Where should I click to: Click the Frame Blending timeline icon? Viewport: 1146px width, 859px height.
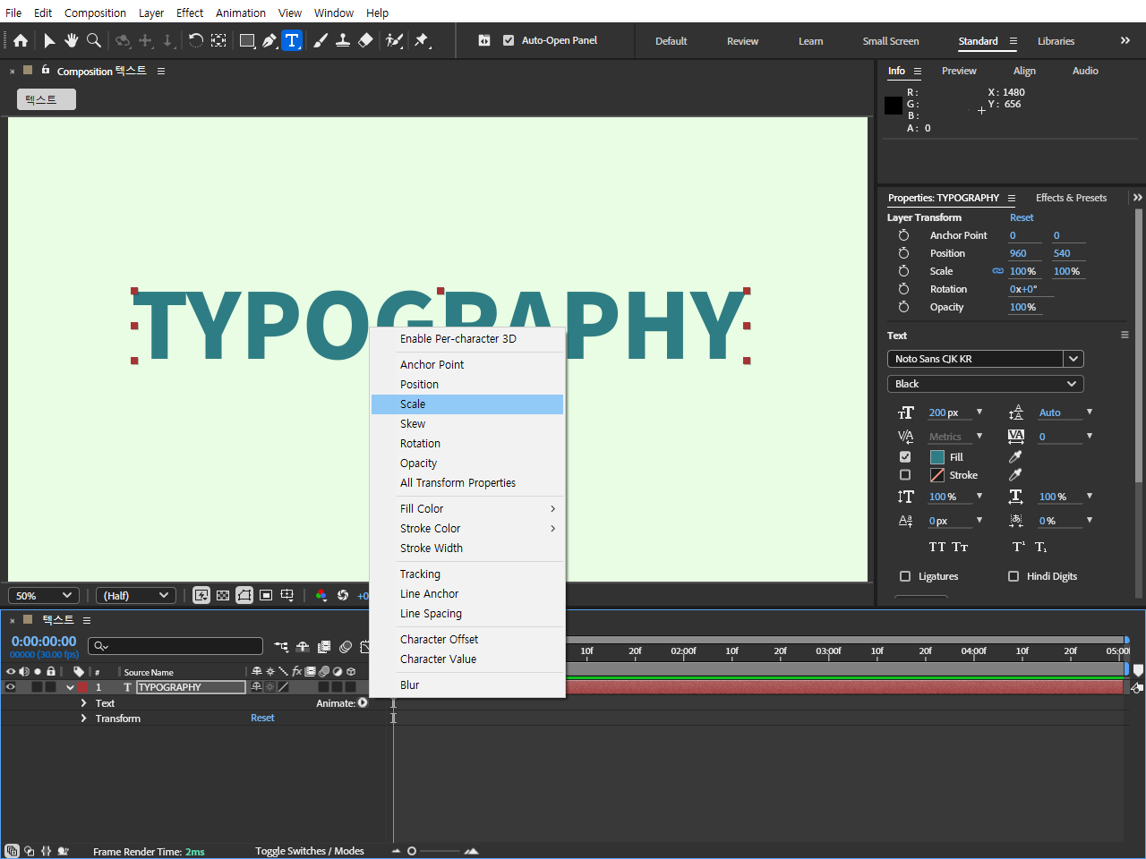click(x=324, y=647)
